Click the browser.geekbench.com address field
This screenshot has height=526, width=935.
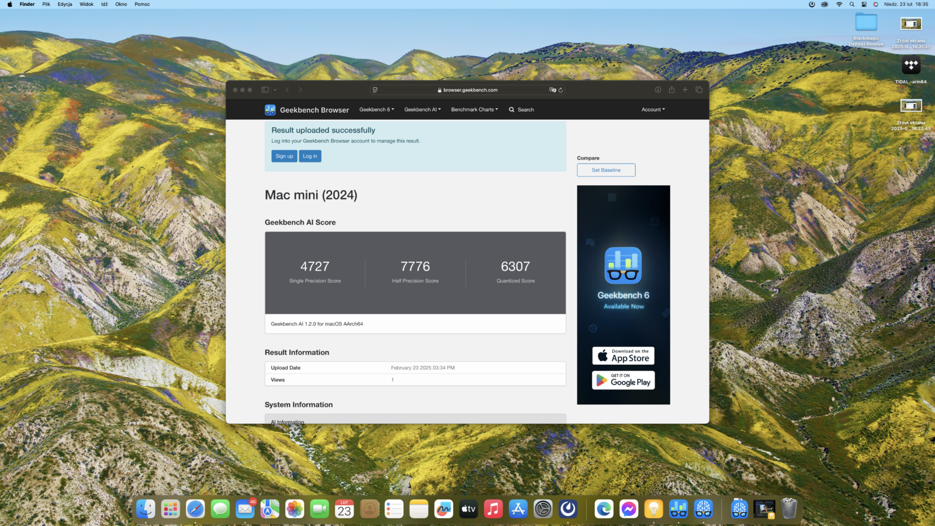[x=467, y=90]
